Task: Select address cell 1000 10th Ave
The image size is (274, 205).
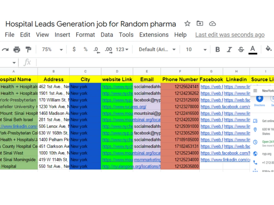Action: tap(54, 153)
